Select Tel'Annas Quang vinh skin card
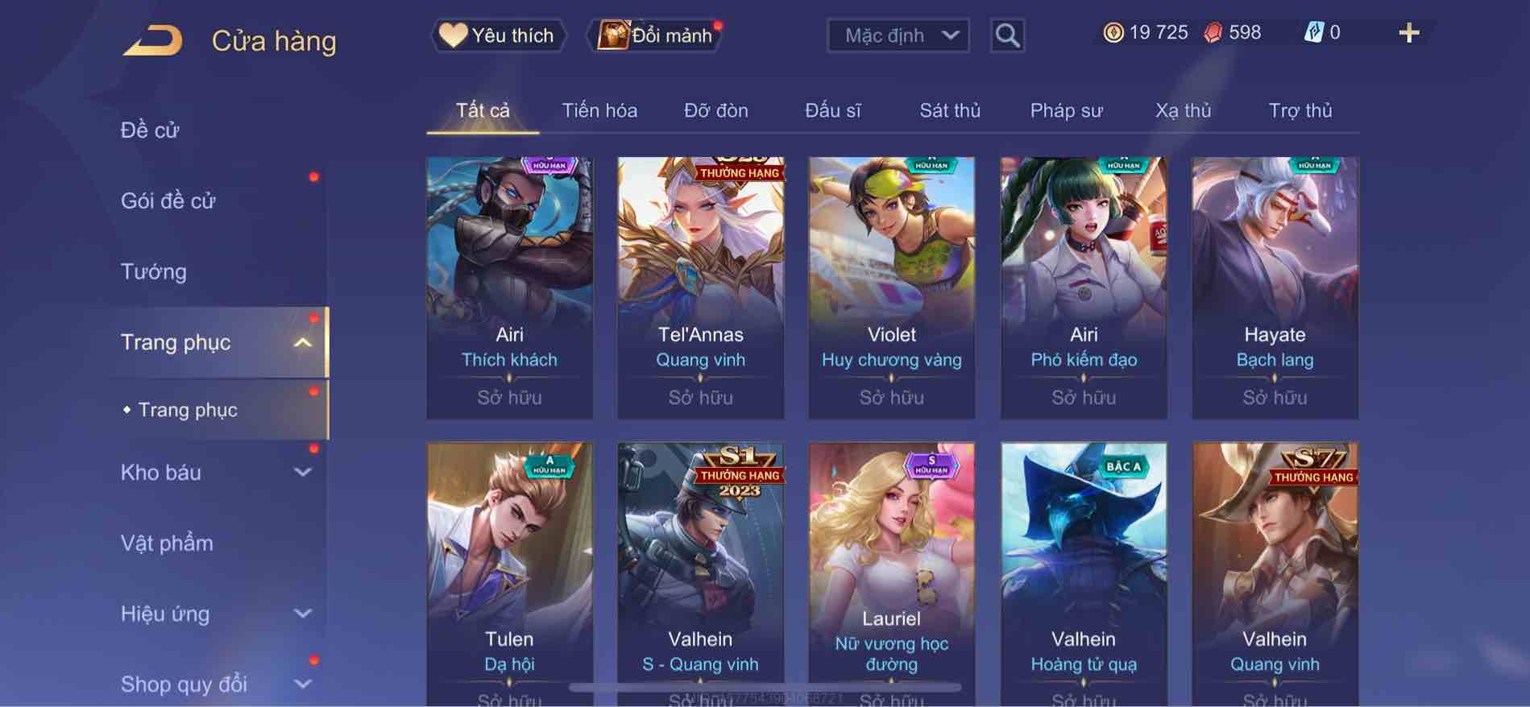 coord(700,287)
